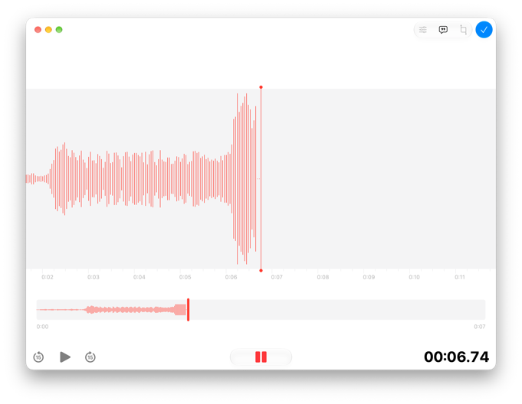This screenshot has width=522, height=404.
Task: Show the transcript speech bubble icon
Action: (x=443, y=30)
